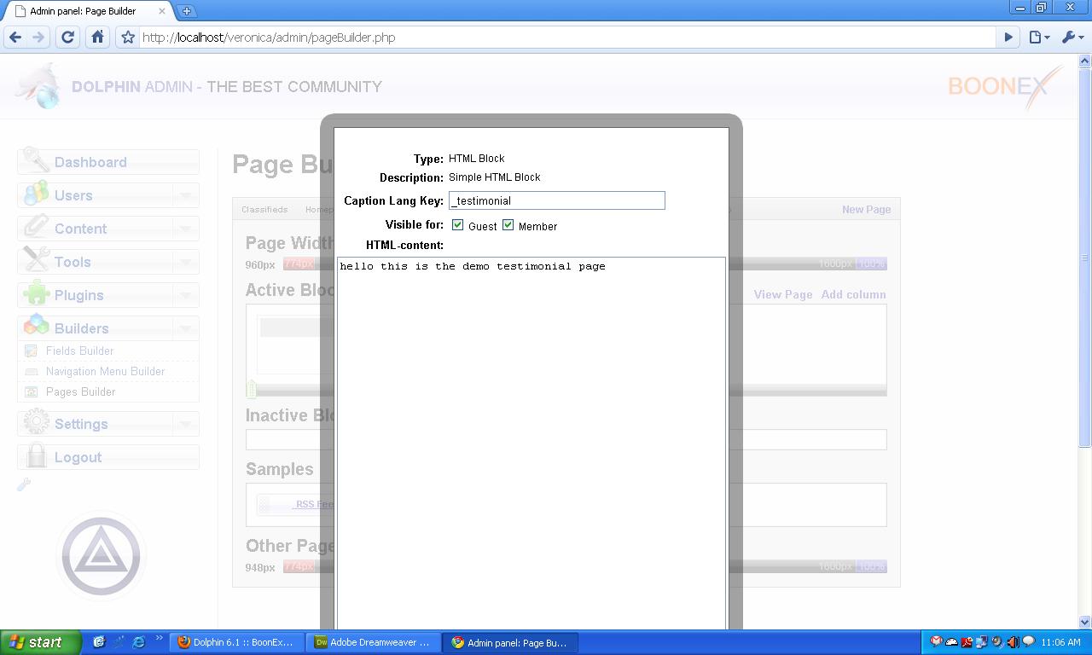Uncheck the Guest visibility checkbox
The image size is (1092, 655).
457,225
